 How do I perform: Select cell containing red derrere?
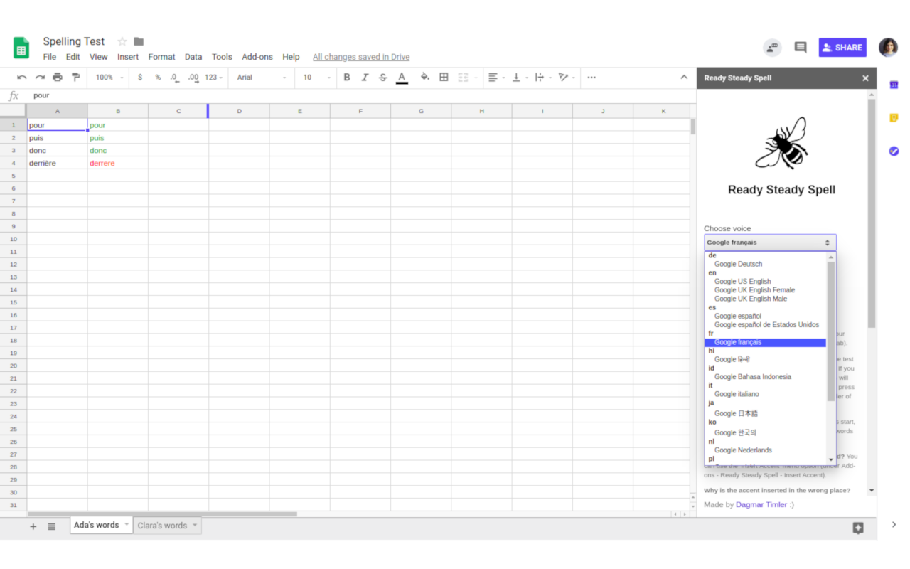coord(118,164)
